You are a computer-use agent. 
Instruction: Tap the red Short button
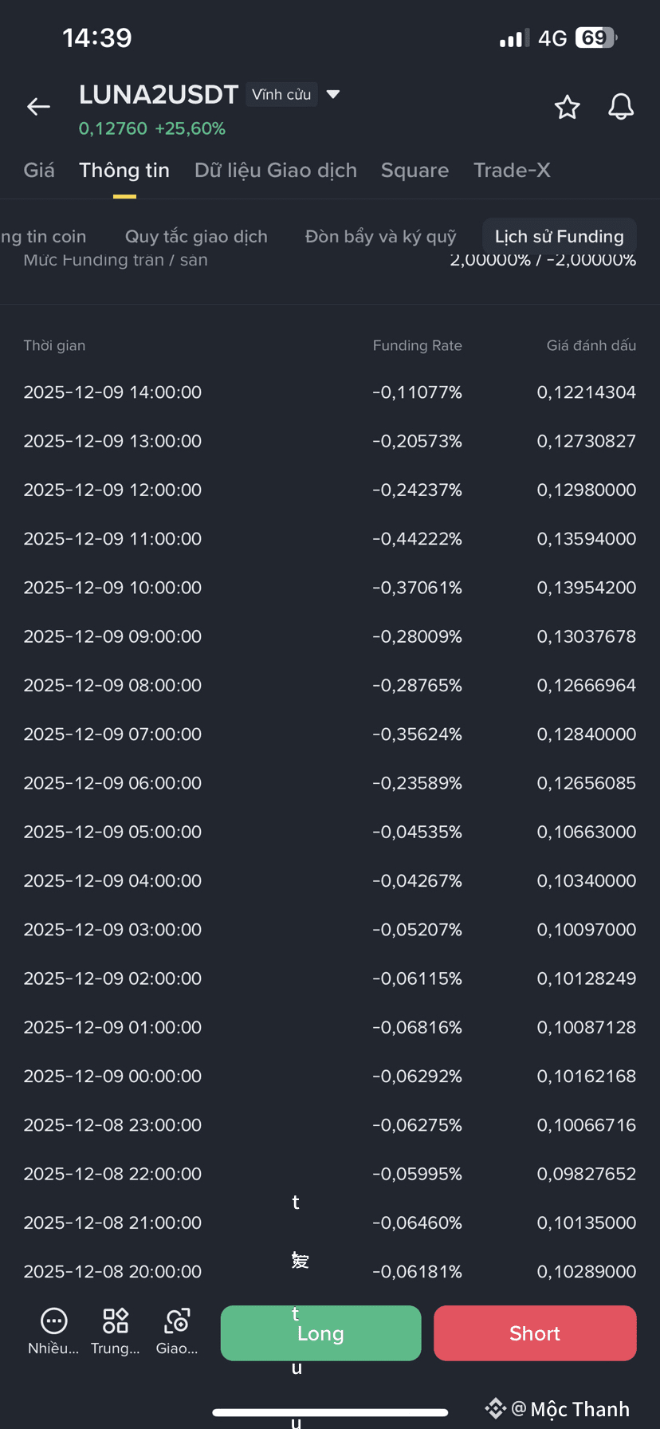535,1333
